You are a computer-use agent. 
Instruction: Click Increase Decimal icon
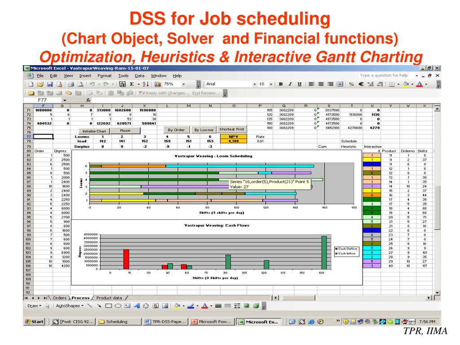click(x=371, y=84)
